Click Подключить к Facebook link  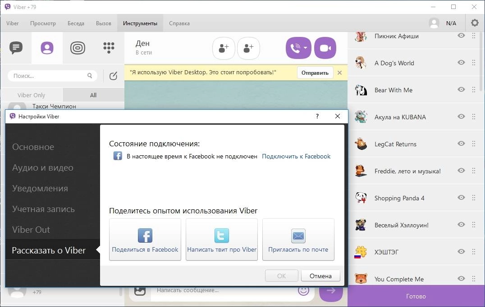point(296,156)
